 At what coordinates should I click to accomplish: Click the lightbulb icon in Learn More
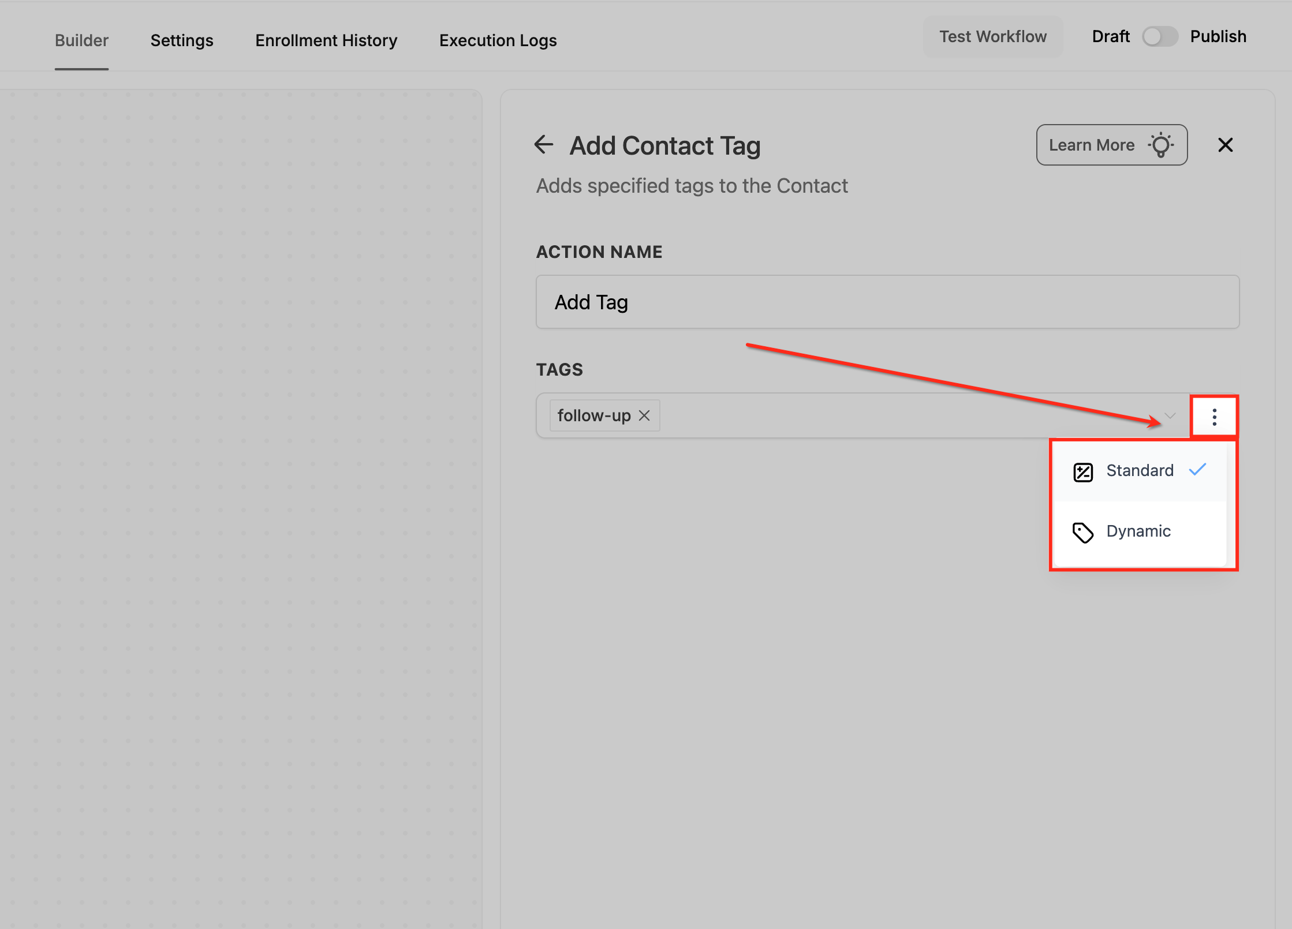1161,145
